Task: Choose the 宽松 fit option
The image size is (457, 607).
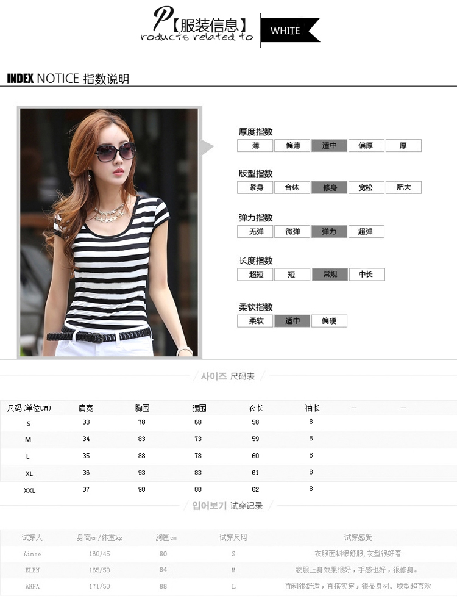Action: pos(366,188)
